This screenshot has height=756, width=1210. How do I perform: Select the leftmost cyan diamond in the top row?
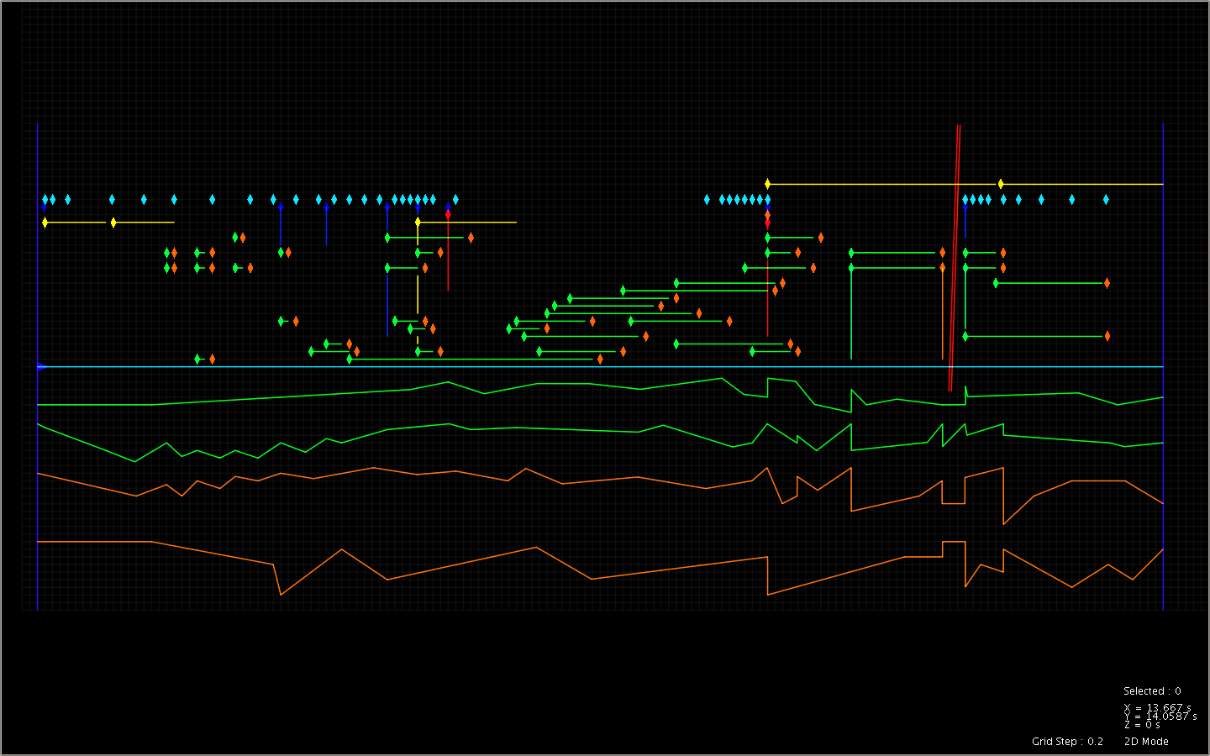45,200
